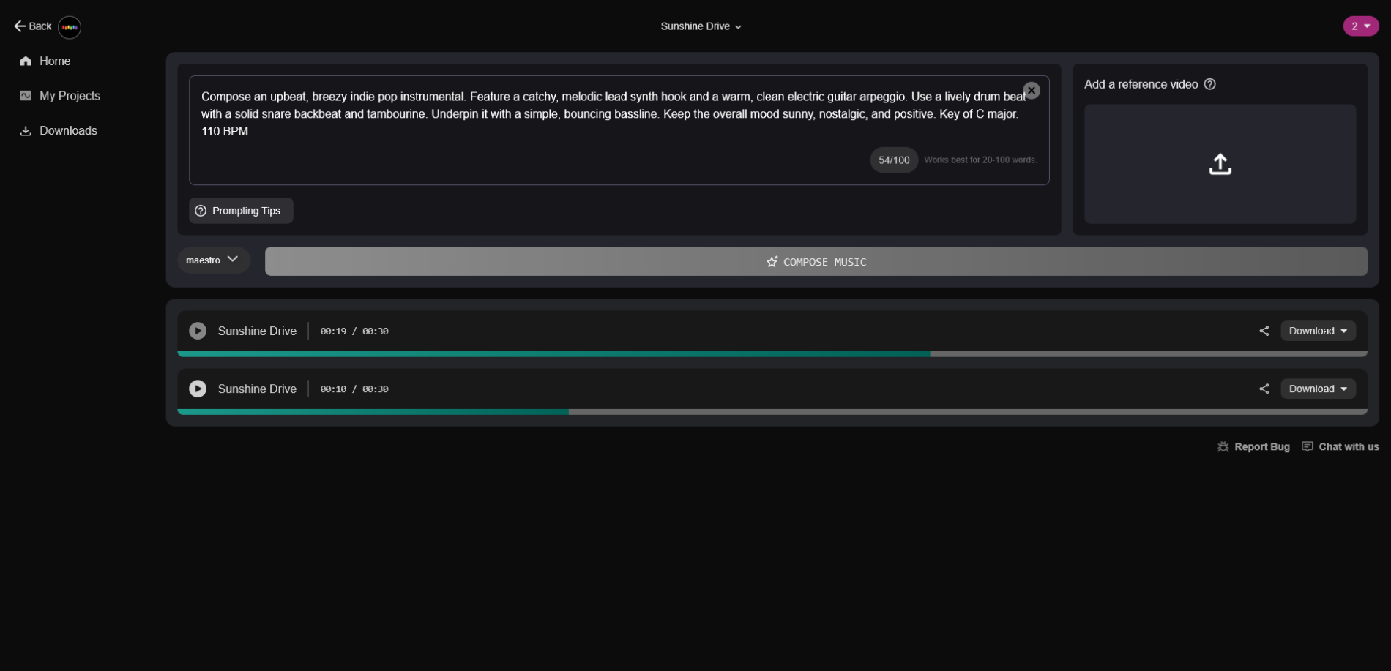The height and width of the screenshot is (671, 1391).
Task: Expand the maestro model dropdown
Action: (213, 260)
